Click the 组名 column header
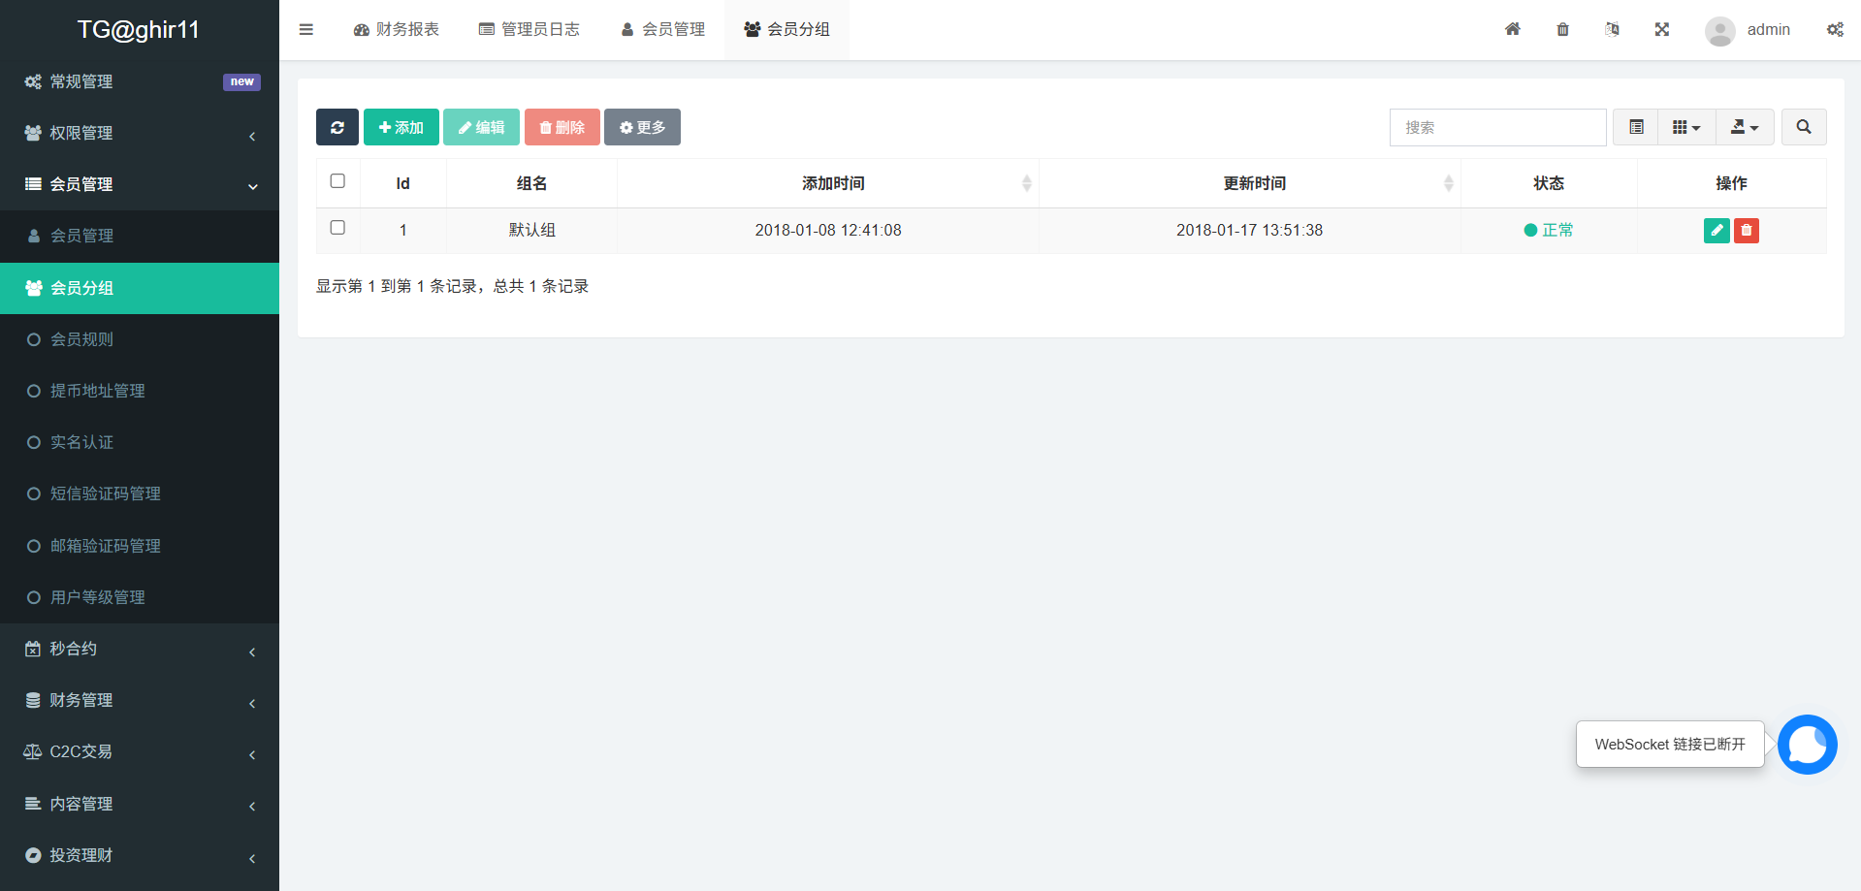The width and height of the screenshot is (1861, 891). point(532,183)
